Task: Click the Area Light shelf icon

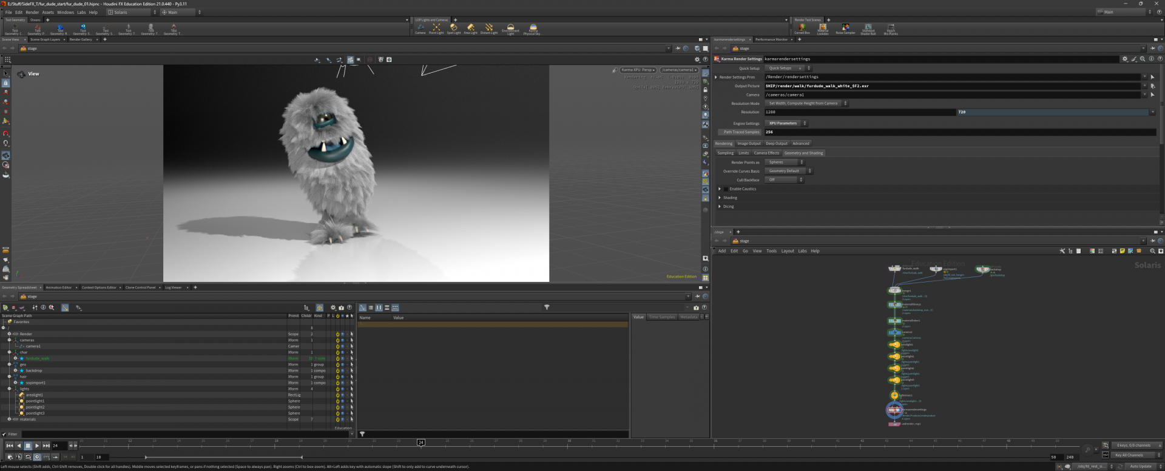Action: [470, 28]
